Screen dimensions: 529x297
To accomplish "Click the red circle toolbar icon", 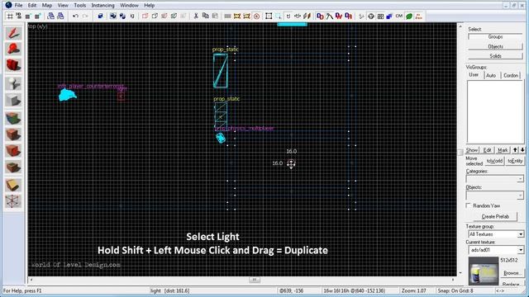I will click(x=256, y=16).
